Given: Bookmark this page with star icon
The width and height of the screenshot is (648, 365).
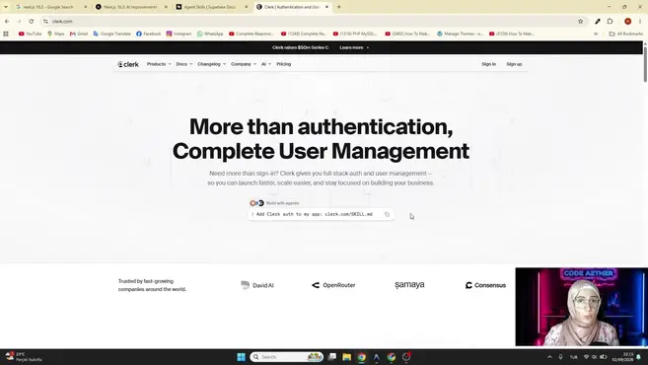Looking at the screenshot, I should click(x=580, y=21).
